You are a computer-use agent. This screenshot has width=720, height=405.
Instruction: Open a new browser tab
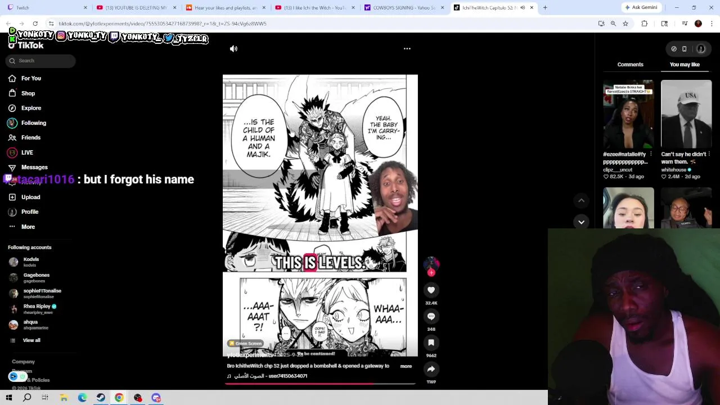pyautogui.click(x=545, y=8)
